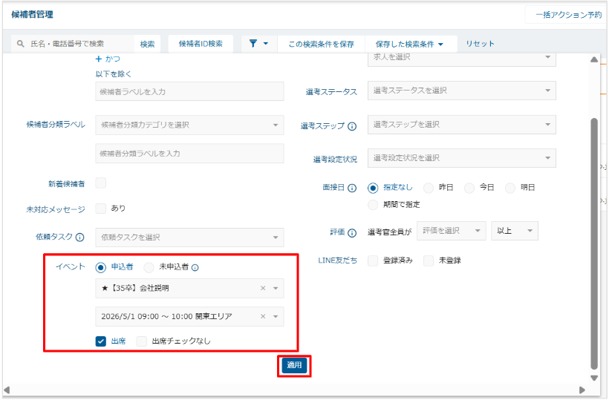Clear the 2026/5/1 event date selection

tap(263, 317)
